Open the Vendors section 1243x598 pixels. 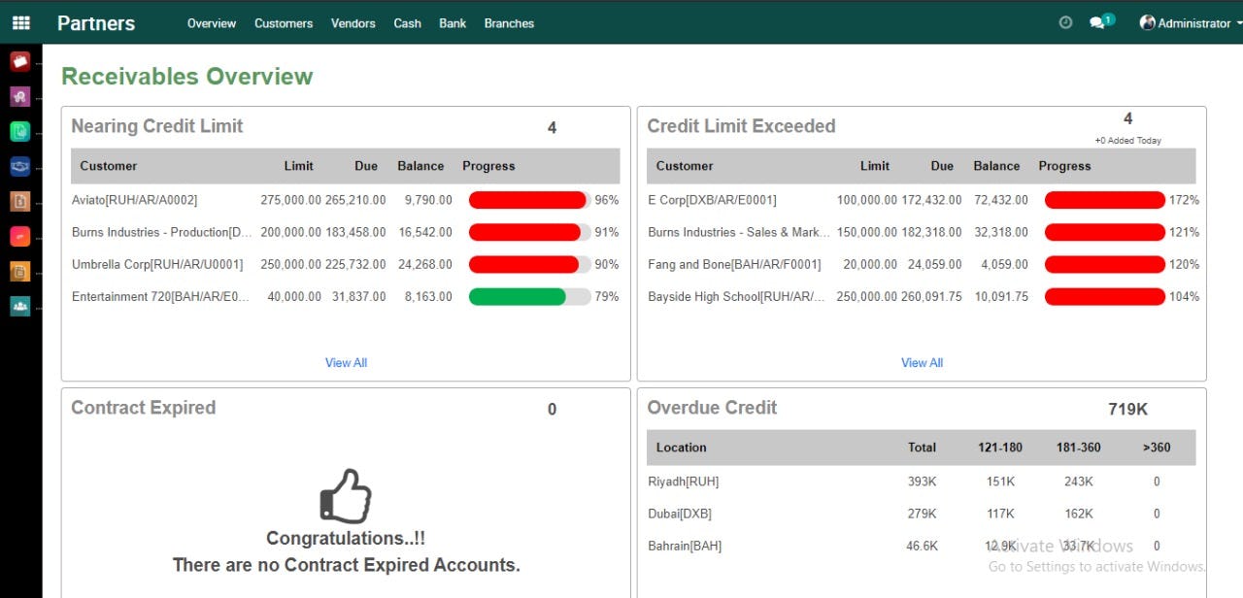pyautogui.click(x=353, y=23)
